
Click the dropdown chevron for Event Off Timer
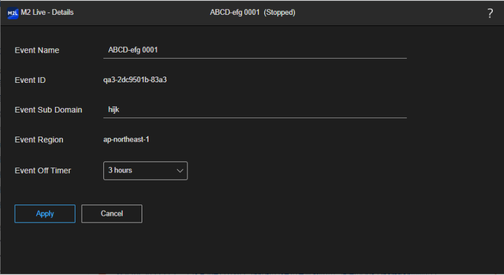pos(180,171)
